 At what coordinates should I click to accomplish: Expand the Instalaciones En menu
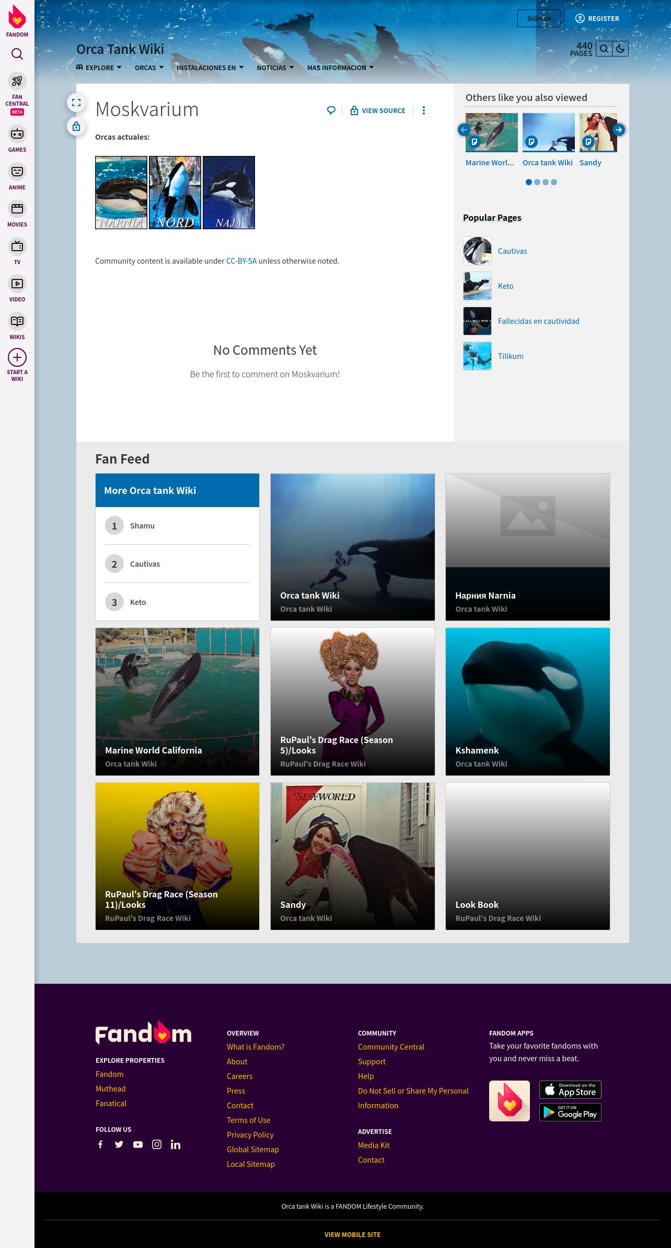[210, 68]
